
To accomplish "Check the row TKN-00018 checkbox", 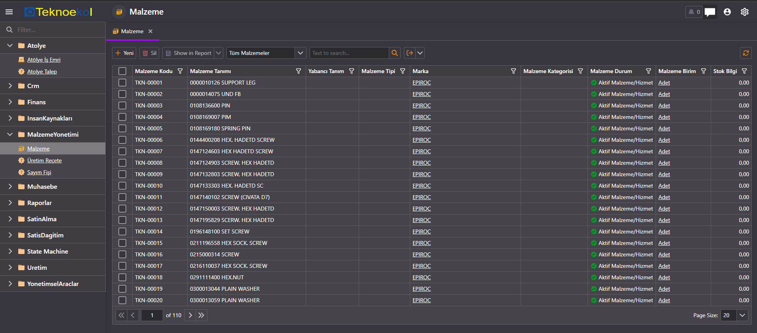I will (x=122, y=277).
